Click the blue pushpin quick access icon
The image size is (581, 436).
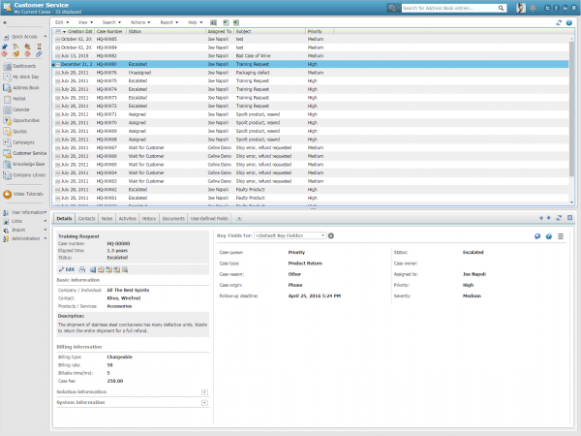pos(5,47)
